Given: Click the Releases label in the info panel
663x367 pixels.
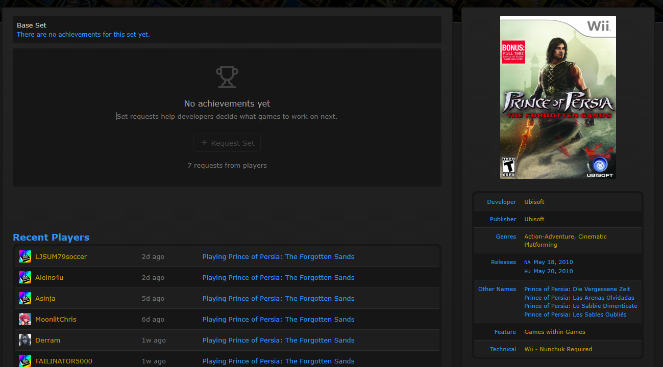Looking at the screenshot, I should click(504, 262).
